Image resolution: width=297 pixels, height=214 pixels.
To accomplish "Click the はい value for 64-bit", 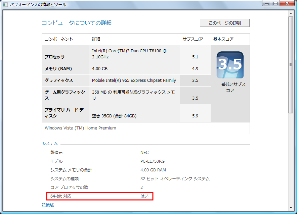I will tap(144, 196).
